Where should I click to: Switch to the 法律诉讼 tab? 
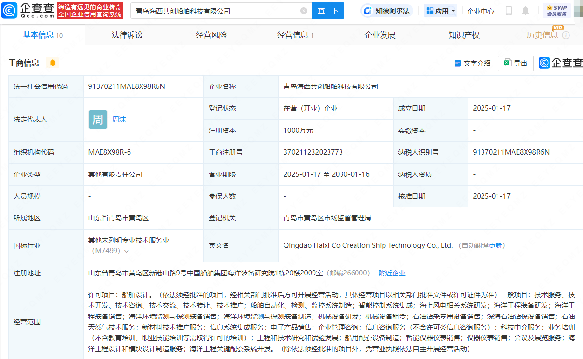pyautogui.click(x=127, y=35)
